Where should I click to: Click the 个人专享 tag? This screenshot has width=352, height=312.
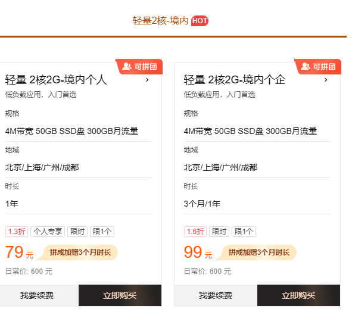click(x=48, y=232)
